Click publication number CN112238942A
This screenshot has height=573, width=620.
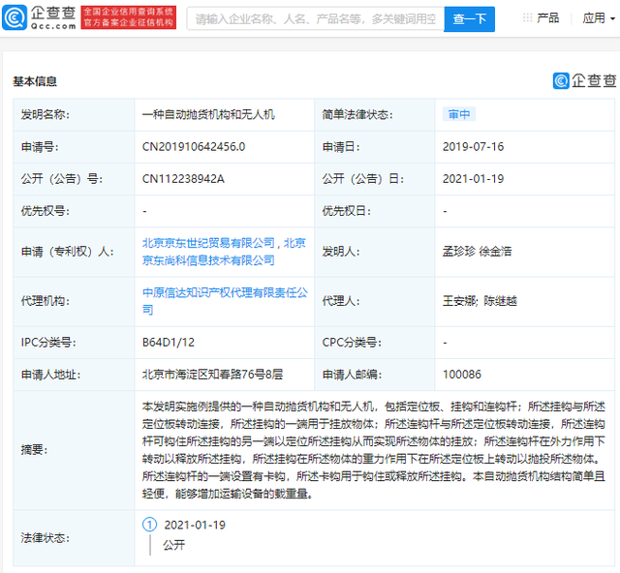click(183, 178)
